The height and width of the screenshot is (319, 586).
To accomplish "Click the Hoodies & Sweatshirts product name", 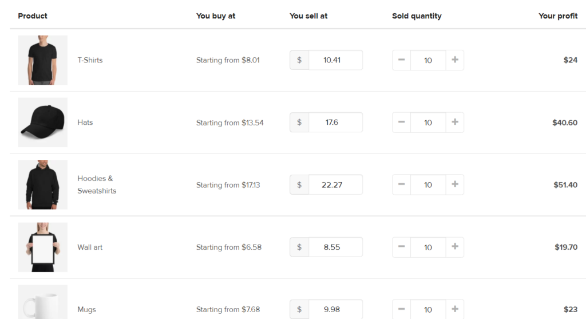I will pyautogui.click(x=97, y=184).
